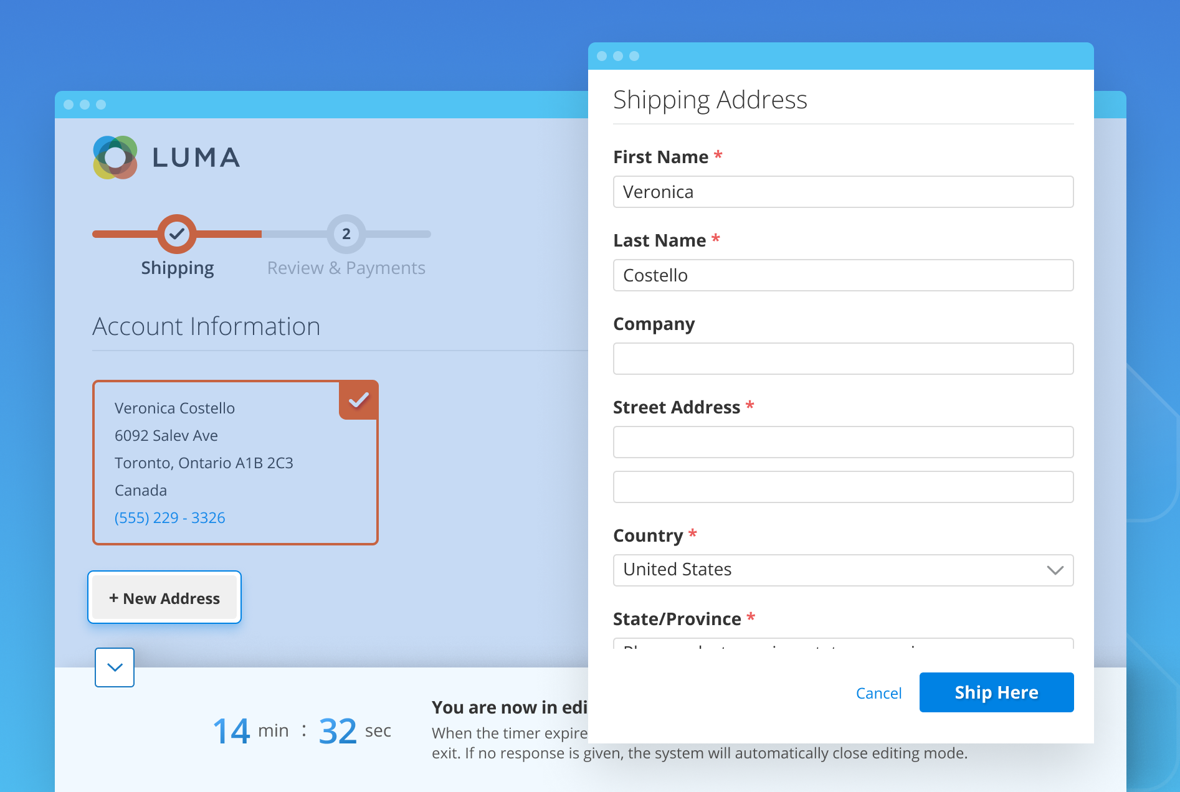This screenshot has width=1180, height=792.
Task: Click the step 2 circle indicator
Action: point(346,234)
